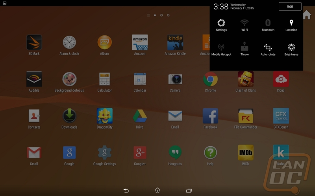
Task: Tap the Recent apps navigation button
Action: 189,191
